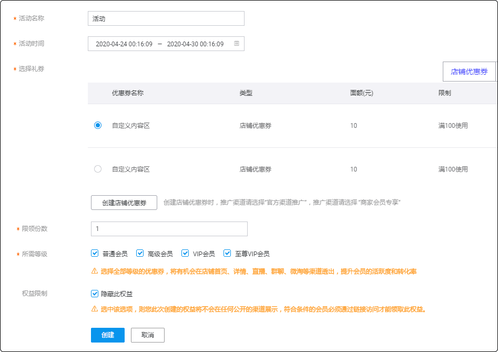Click the start date 2020-04-24 in time range
This screenshot has width=498, height=352.
[x=124, y=44]
